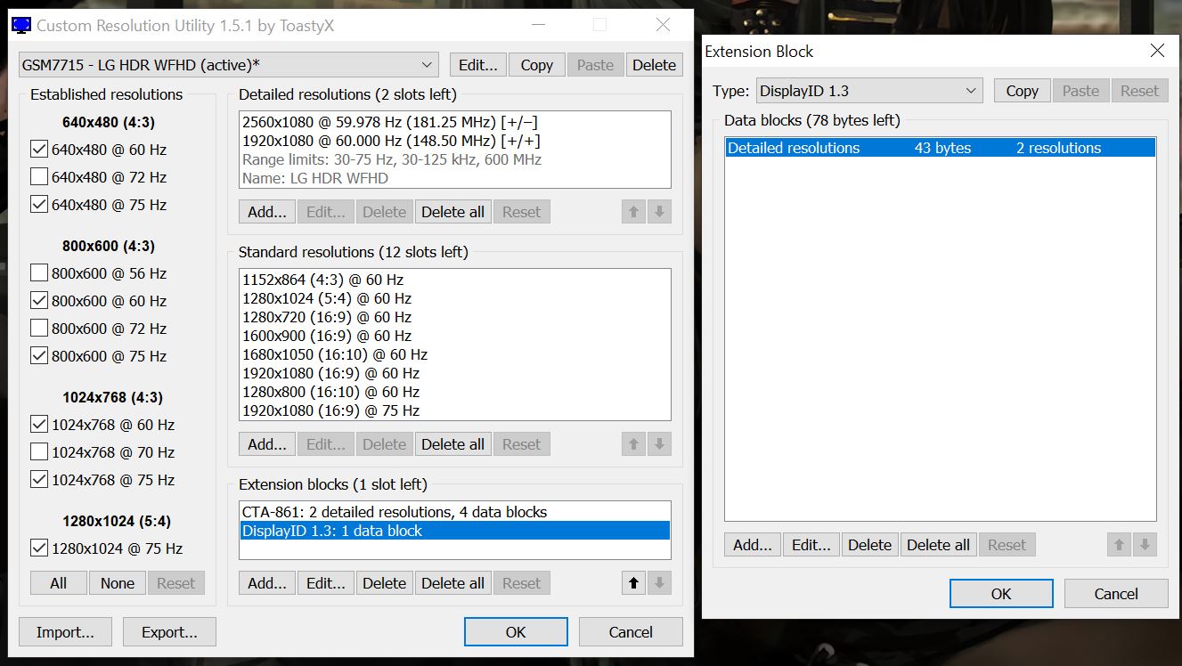Click the up arrow under Detailed resolutions

[x=633, y=212]
